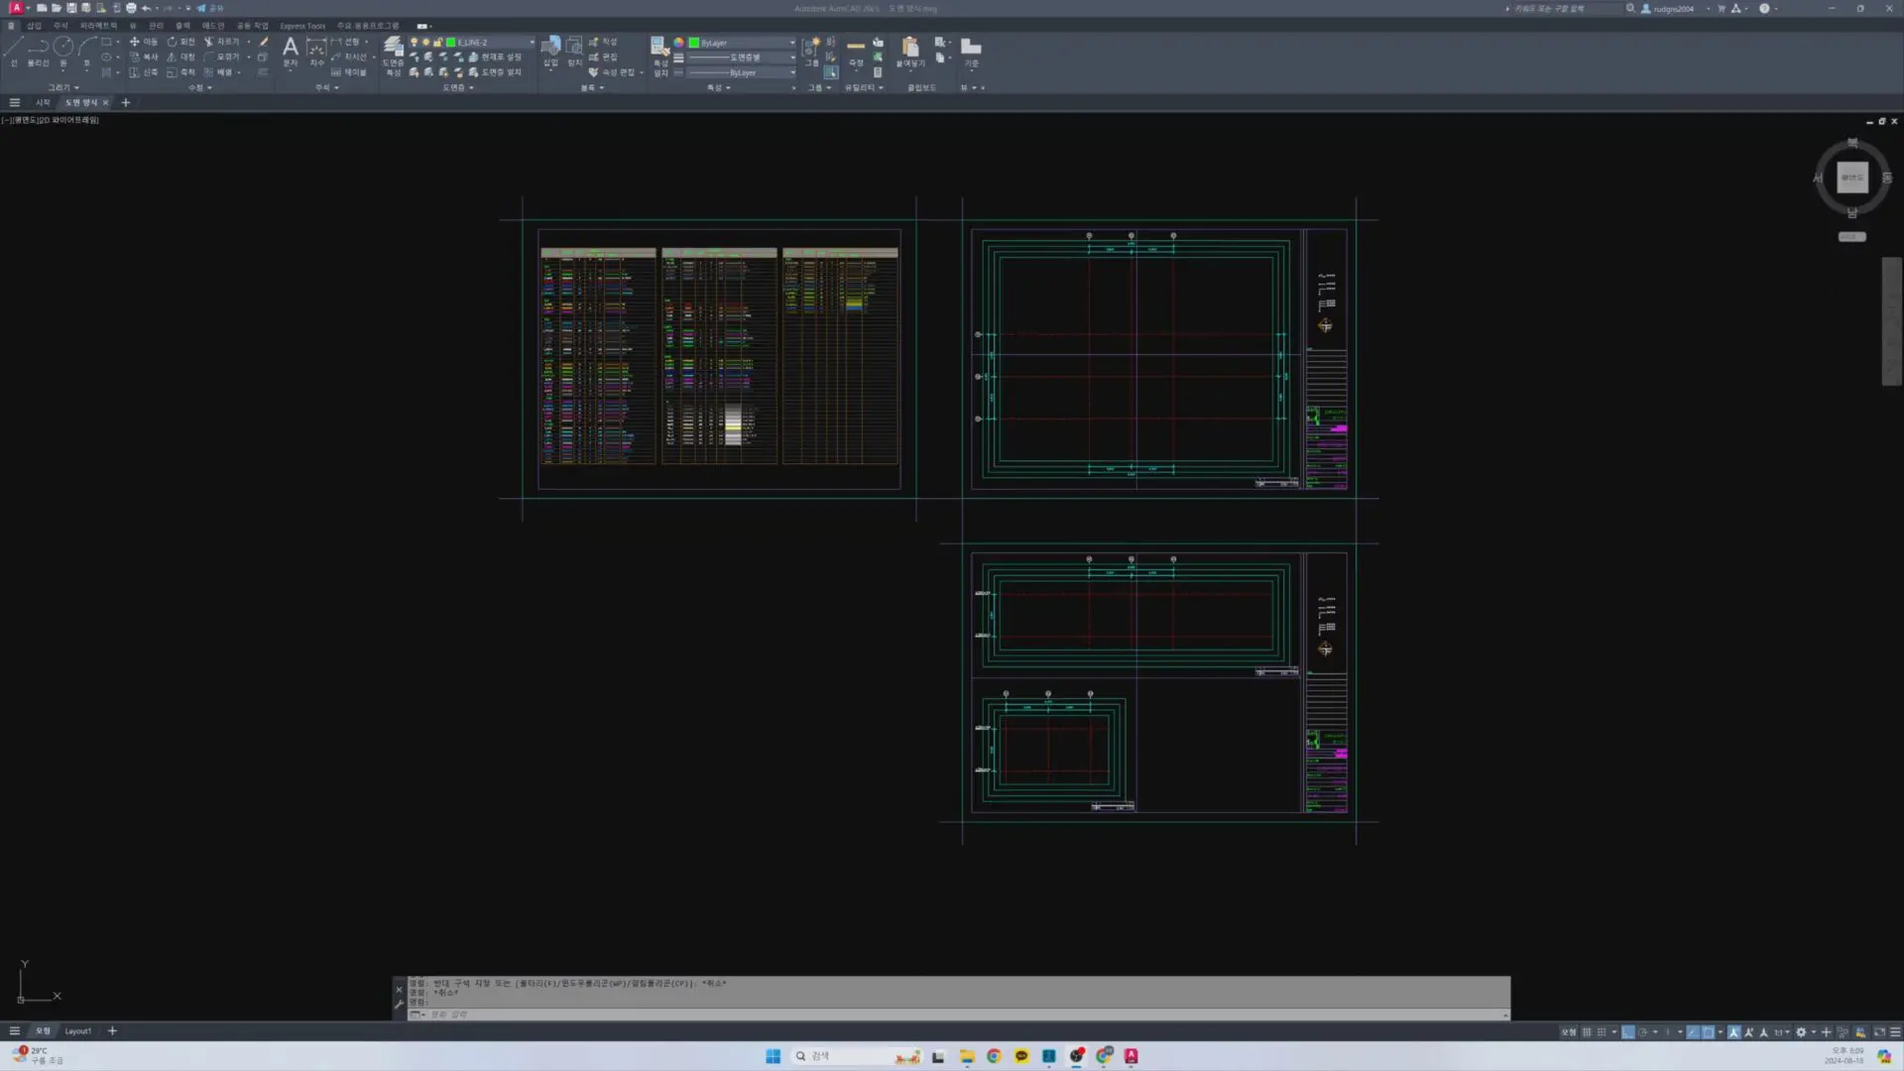Image resolution: width=1904 pixels, height=1071 pixels.
Task: Open Chrome from the Windows taskbar
Action: [x=994, y=1056]
